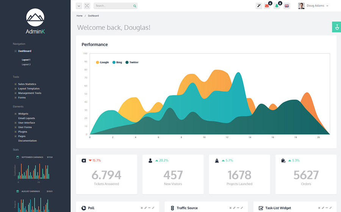The width and height of the screenshot is (341, 212).
Task: Toggle Twitter series in chart legend
Action: [x=132, y=62]
